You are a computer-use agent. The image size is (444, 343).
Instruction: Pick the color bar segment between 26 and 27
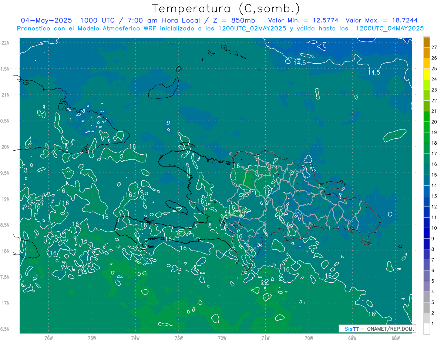tap(427, 53)
